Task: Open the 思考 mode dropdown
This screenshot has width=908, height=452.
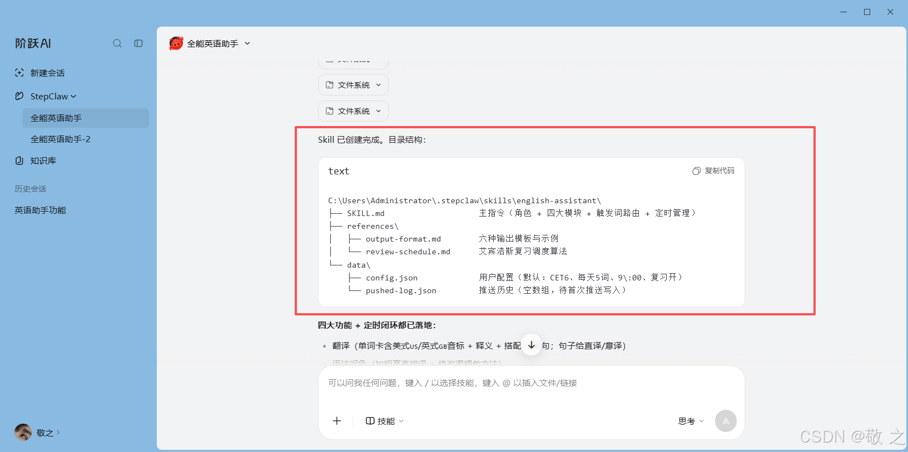Action: [x=691, y=421]
